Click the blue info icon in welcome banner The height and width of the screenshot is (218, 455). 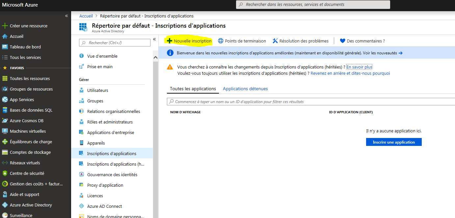(170, 53)
